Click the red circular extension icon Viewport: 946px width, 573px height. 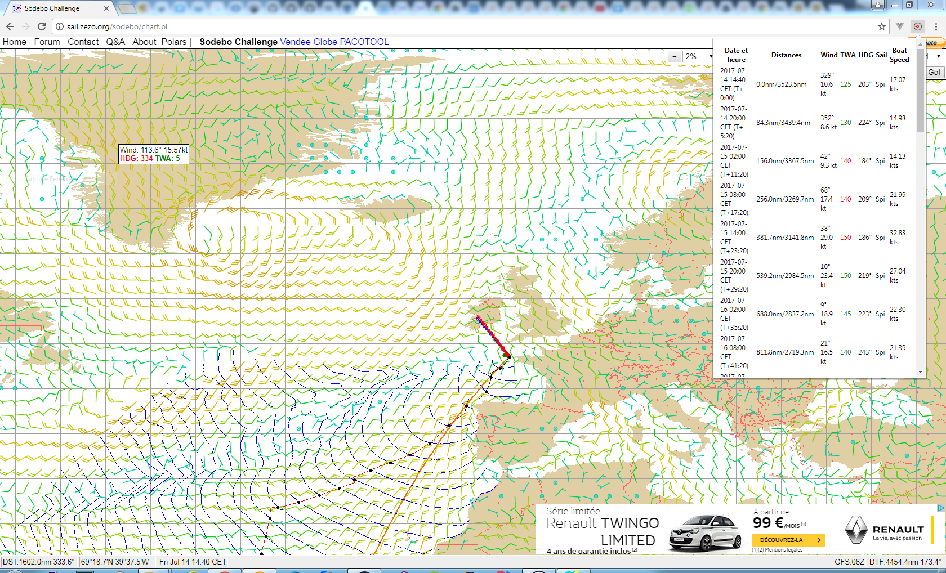click(x=918, y=26)
